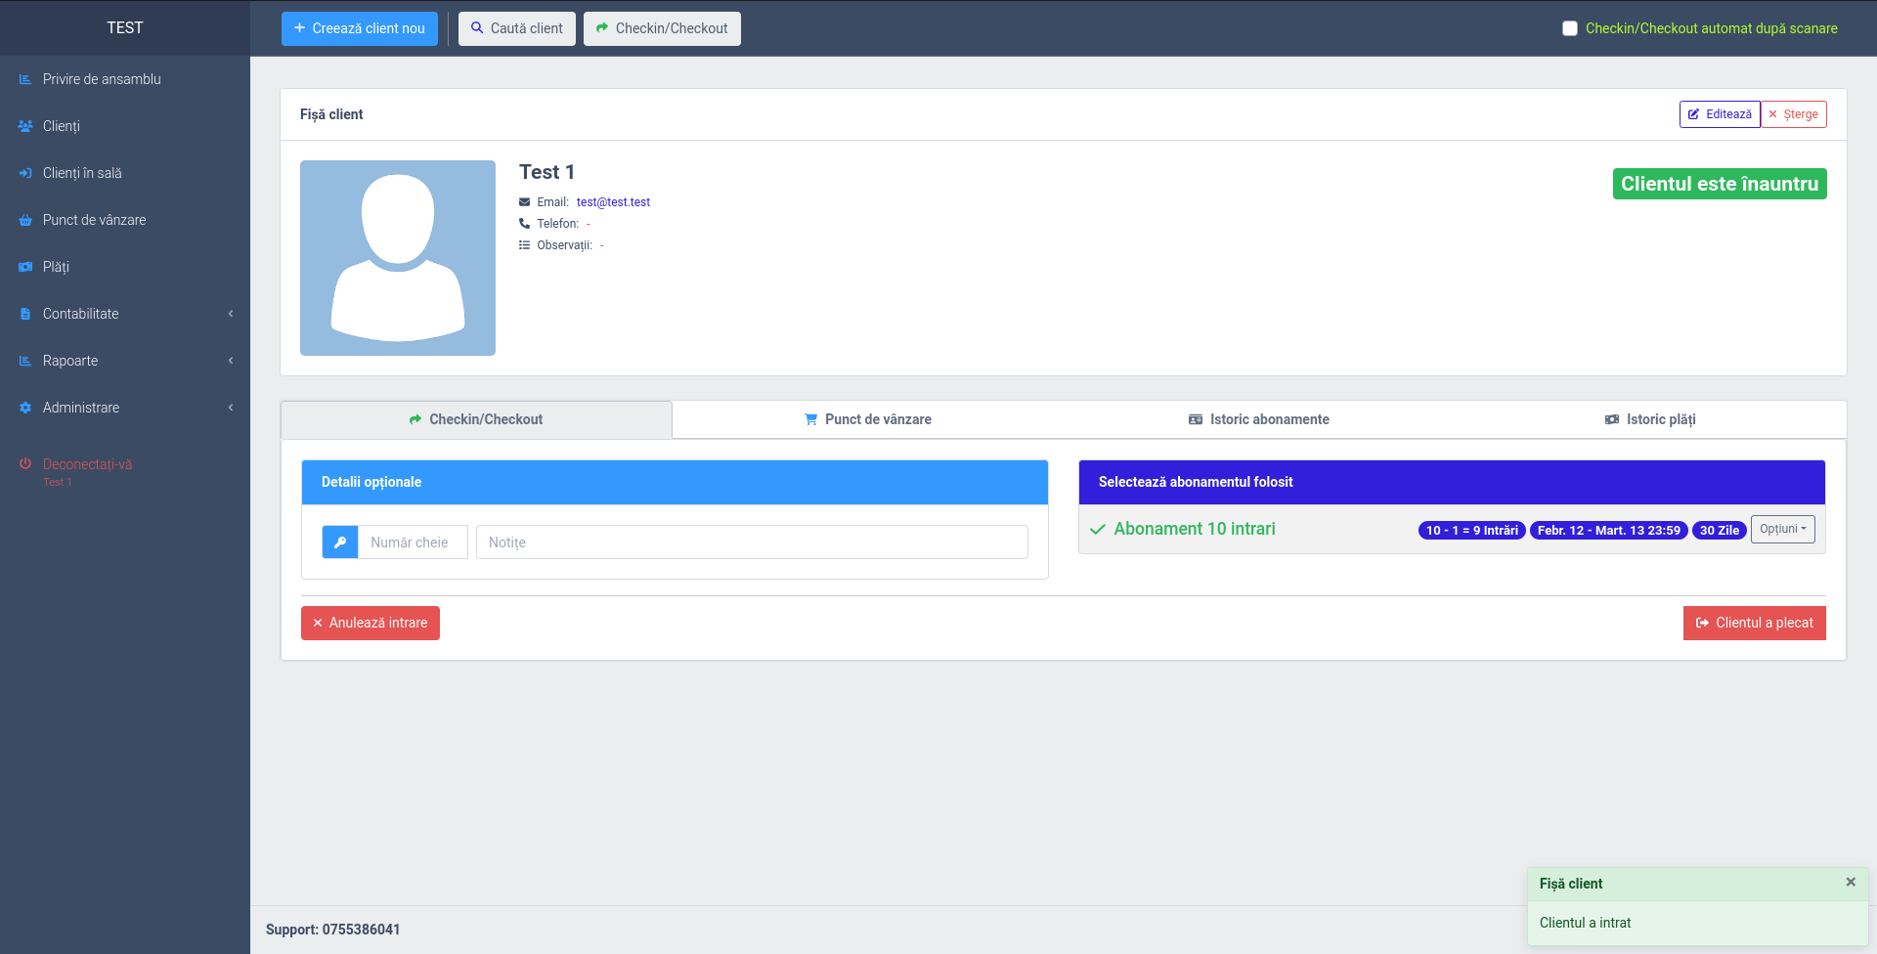
Task: Expand the Rapoarte sidebar menu
Action: pyautogui.click(x=124, y=361)
